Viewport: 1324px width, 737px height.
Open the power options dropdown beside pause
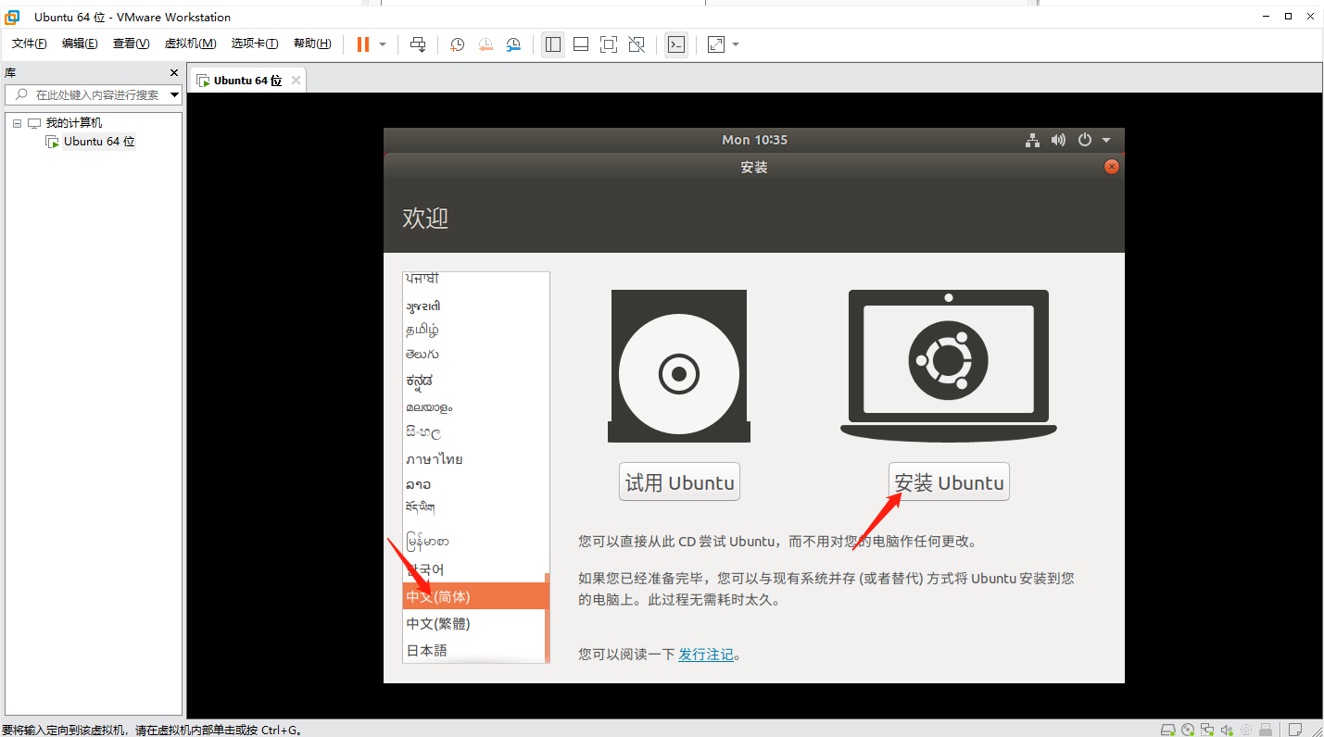point(383,44)
